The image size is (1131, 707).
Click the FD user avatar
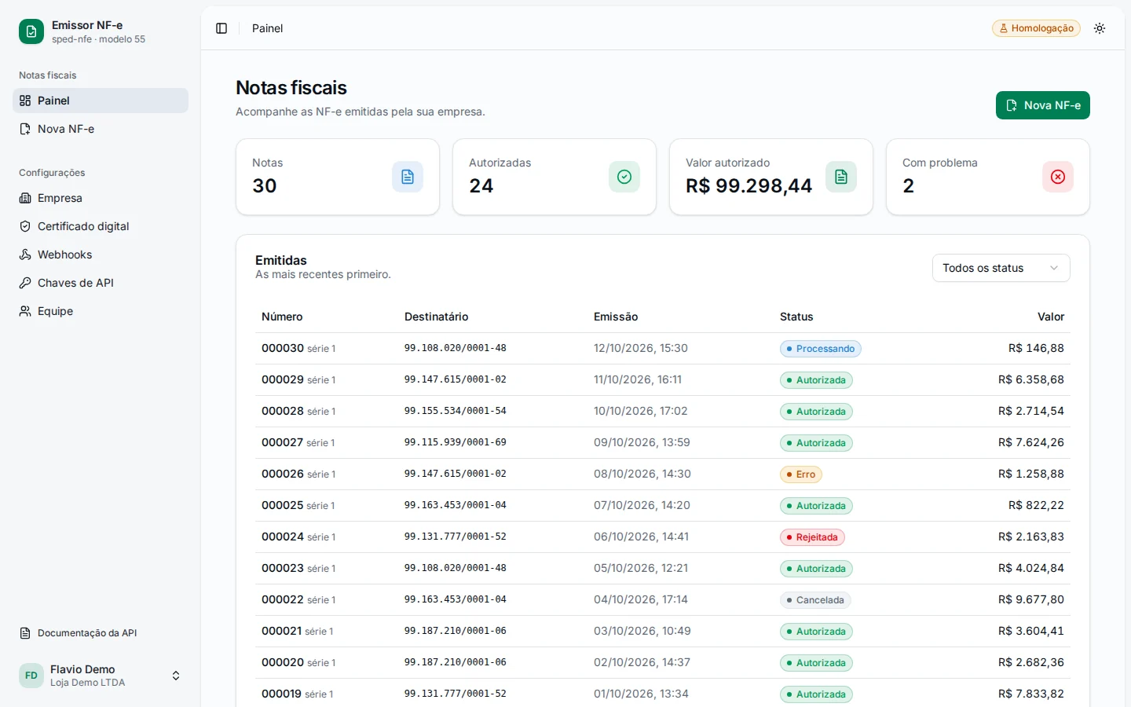pyautogui.click(x=31, y=676)
